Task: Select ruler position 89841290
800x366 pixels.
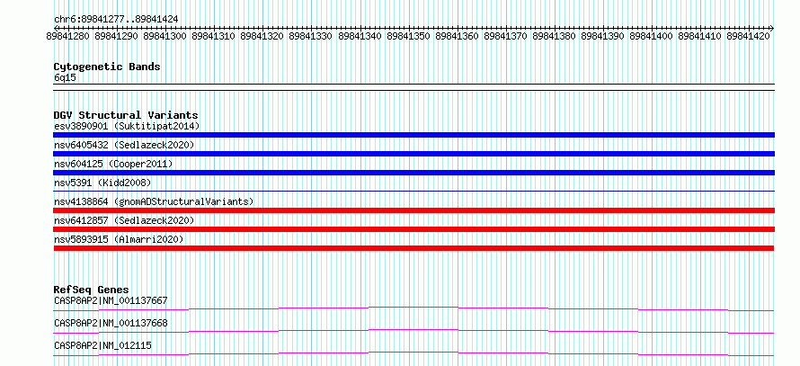Action: pyautogui.click(x=116, y=36)
